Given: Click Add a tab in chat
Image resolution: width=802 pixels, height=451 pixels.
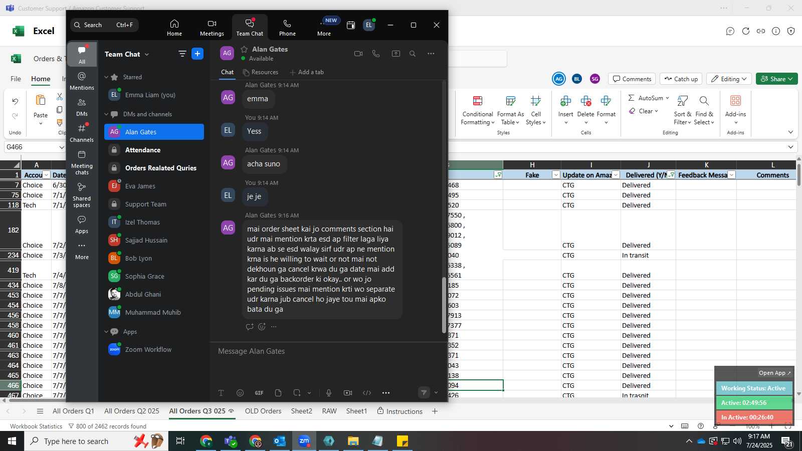Looking at the screenshot, I should (307, 72).
